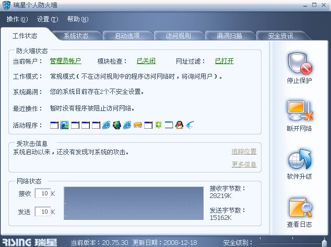
Task: Open the 操作(O) menu
Action: tap(17, 19)
